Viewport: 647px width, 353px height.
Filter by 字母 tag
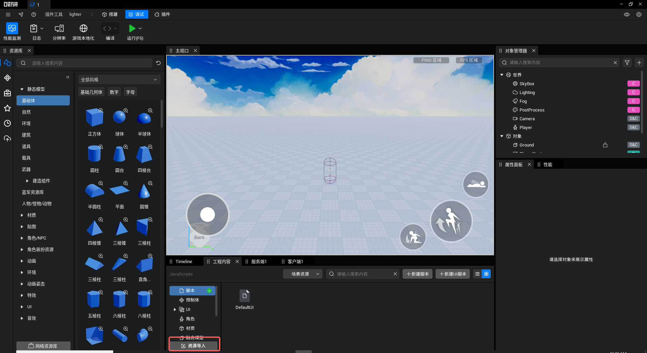130,92
